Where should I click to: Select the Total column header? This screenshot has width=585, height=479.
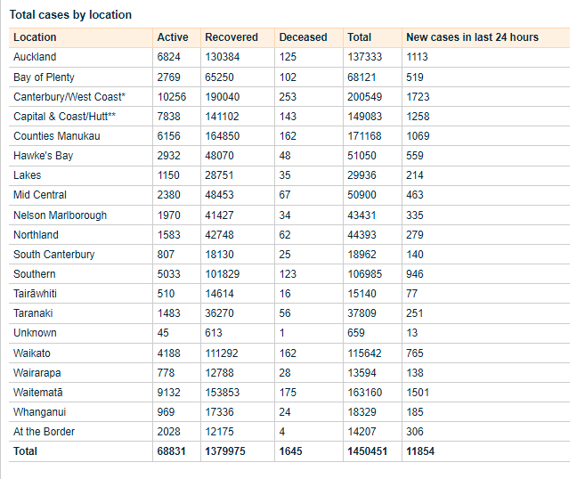[359, 37]
